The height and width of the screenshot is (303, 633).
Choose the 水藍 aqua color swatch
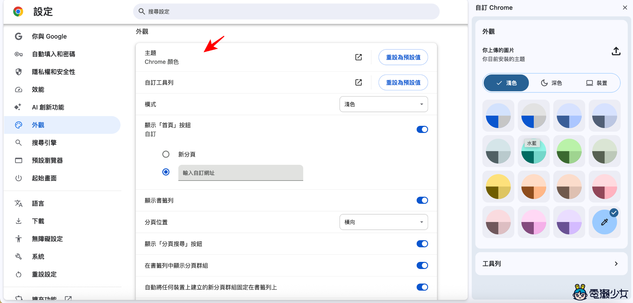534,151
